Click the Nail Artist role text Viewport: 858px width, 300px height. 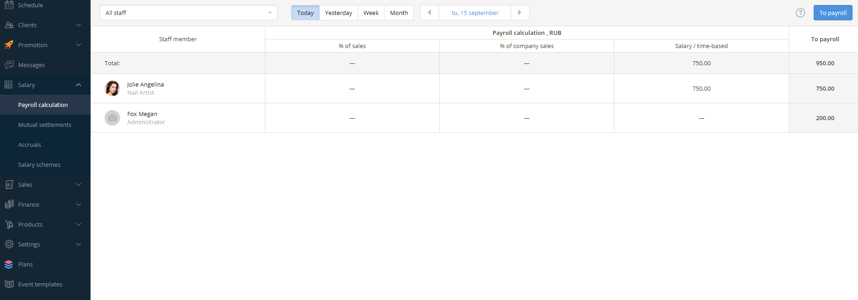140,92
